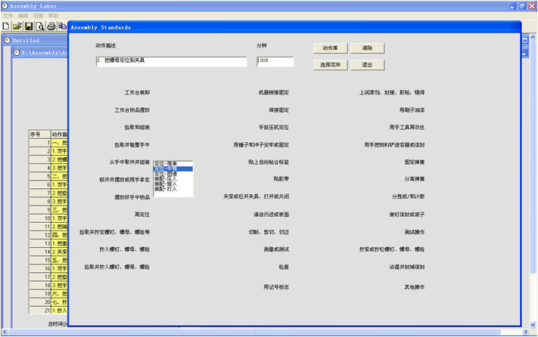Choose 装配-打入 from the popup list

click(167, 188)
